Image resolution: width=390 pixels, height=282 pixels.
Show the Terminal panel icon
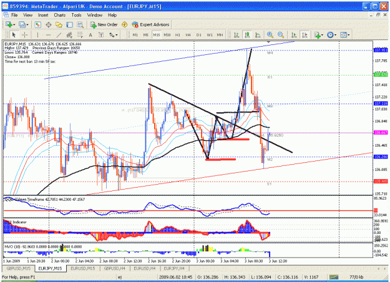click(x=69, y=24)
